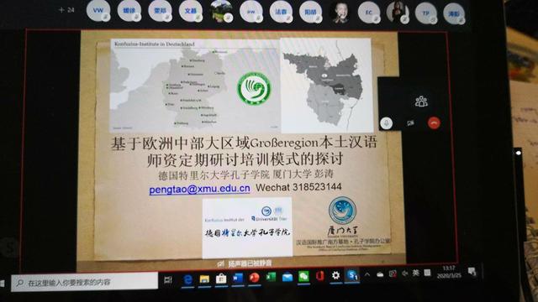538x302 pixels.
Task: Show hidden system tray icons chevron
Action: click(x=367, y=274)
